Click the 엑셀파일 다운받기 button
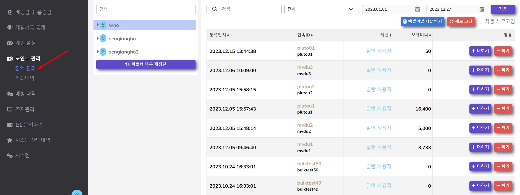Screen dimensions: 520x195 [422, 21]
